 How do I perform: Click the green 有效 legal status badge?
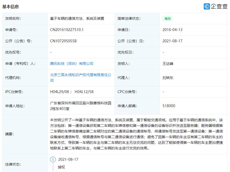pyautogui.click(x=167, y=19)
